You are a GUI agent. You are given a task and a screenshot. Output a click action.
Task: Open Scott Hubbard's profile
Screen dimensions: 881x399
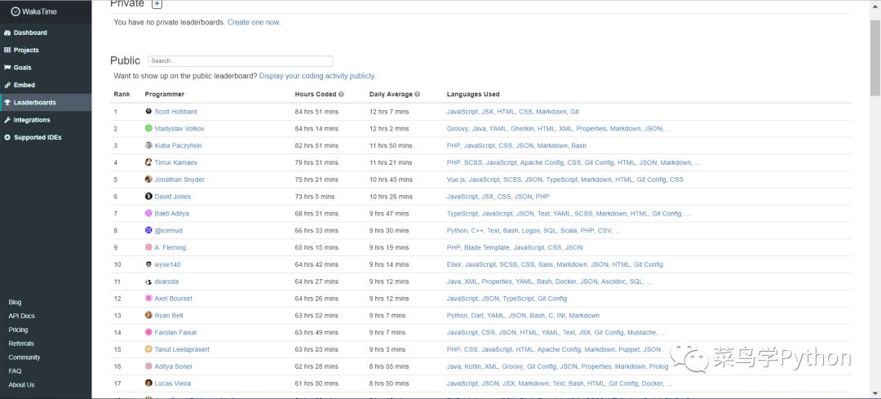click(x=175, y=112)
